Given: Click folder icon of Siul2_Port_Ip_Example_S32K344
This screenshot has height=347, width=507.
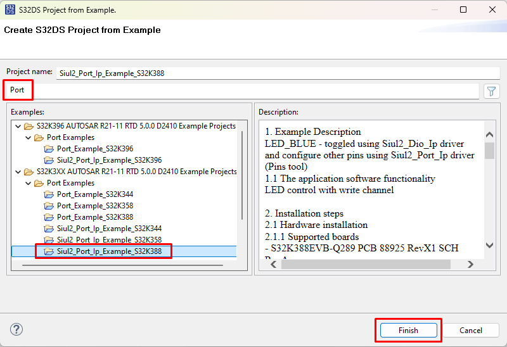Looking at the screenshot, I should 49,229.
